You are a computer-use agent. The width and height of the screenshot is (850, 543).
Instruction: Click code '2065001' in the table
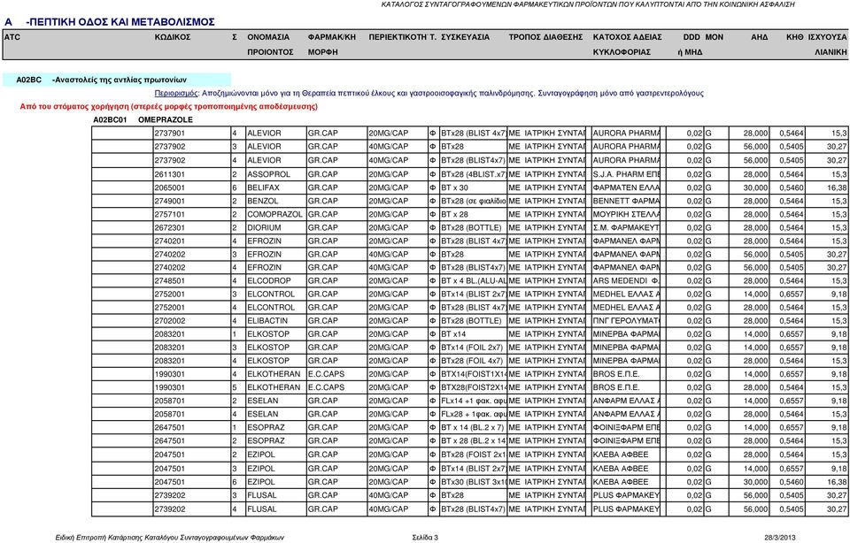point(170,187)
